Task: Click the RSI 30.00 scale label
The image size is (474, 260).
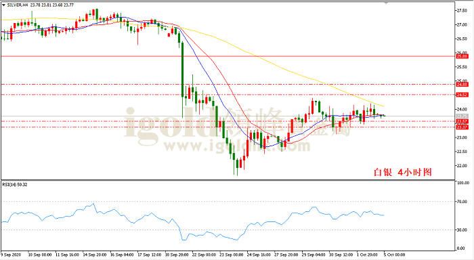Action: coord(462,230)
